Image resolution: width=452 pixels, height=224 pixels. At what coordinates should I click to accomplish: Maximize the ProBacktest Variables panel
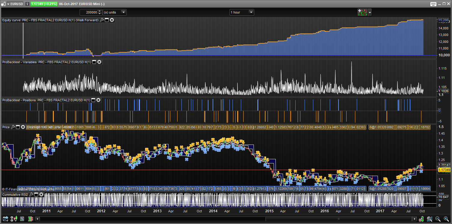[x=94, y=62]
